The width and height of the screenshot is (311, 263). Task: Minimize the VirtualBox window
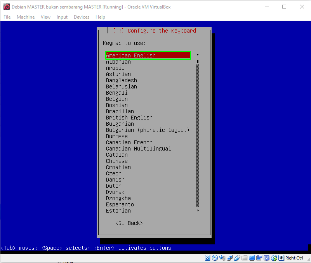click(267, 7)
